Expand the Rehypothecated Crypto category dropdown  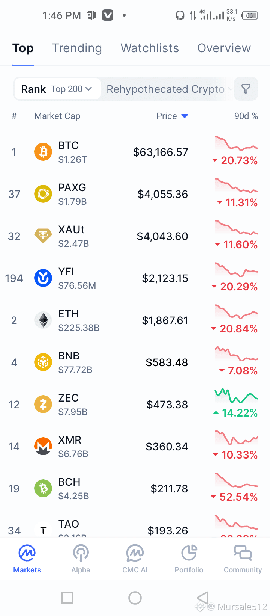pos(169,89)
